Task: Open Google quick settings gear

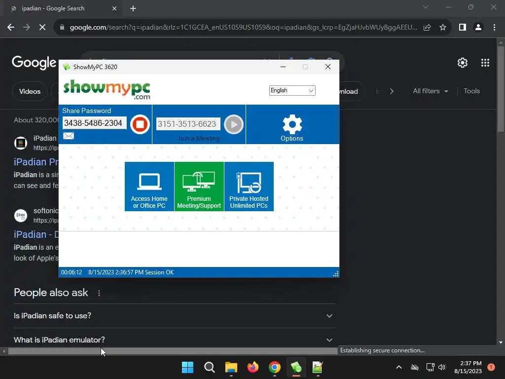Action: coord(463,63)
